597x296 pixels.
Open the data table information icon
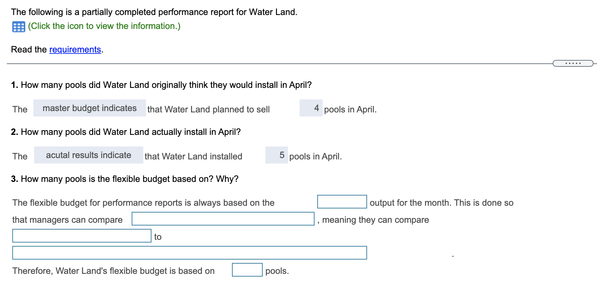[x=18, y=27]
